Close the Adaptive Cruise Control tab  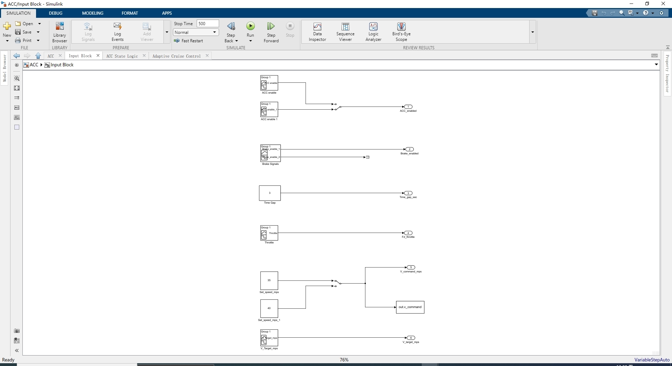coord(207,56)
